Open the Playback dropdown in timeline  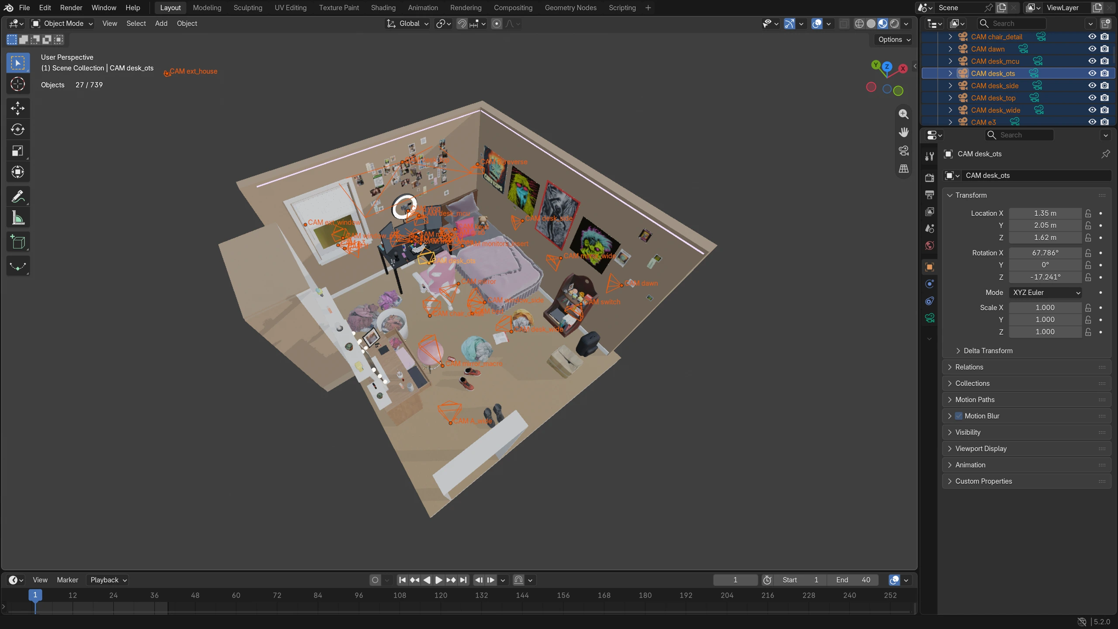click(x=107, y=580)
